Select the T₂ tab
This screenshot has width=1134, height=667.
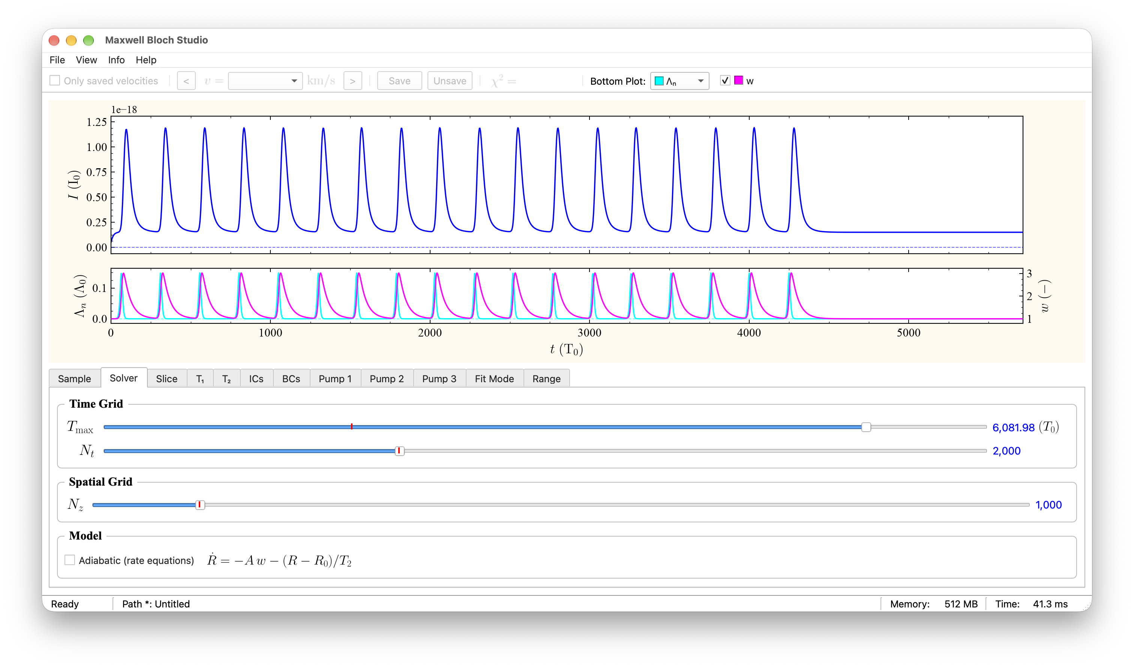(x=226, y=379)
